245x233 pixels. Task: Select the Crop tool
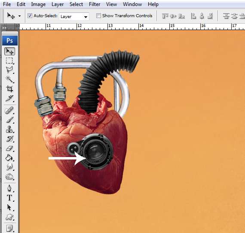coord(9,89)
